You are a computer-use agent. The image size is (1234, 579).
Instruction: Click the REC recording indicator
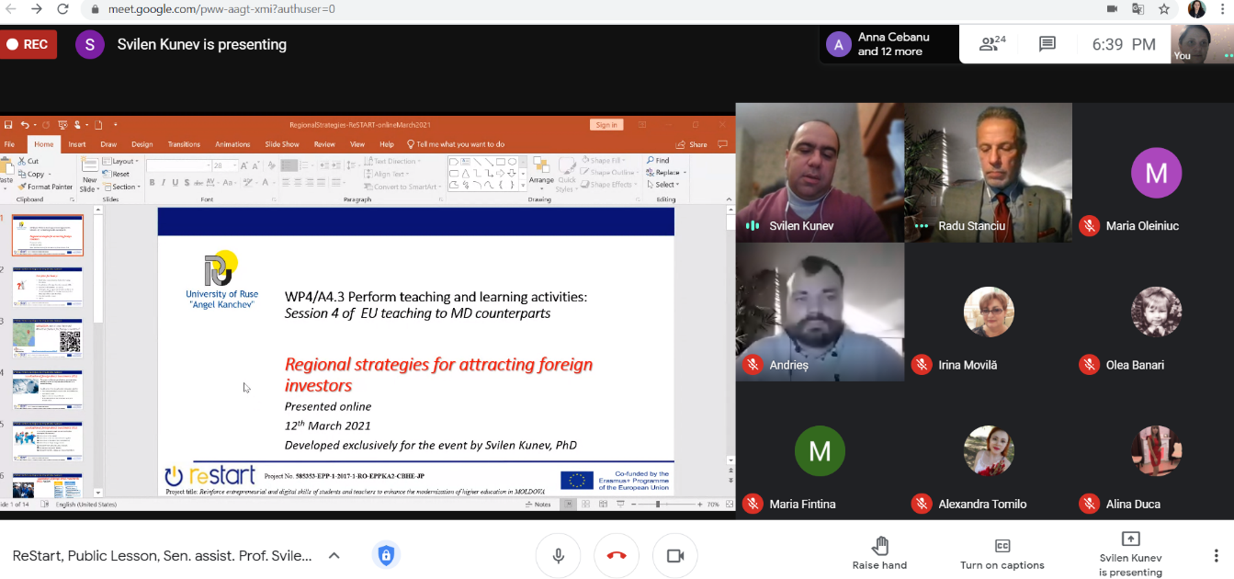(28, 44)
